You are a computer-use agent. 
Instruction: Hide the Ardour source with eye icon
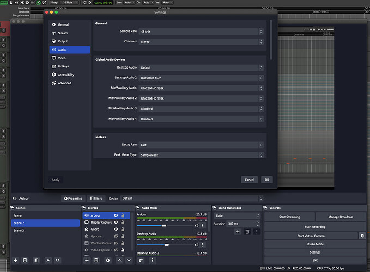pyautogui.click(x=116, y=215)
